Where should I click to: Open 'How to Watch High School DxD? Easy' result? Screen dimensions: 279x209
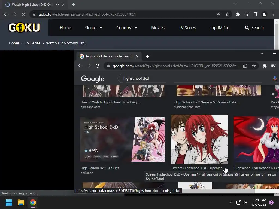[111, 102]
